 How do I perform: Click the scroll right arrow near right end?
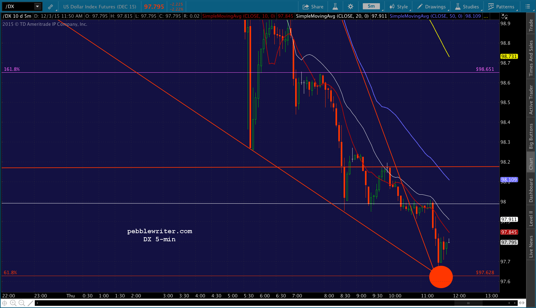515,303
